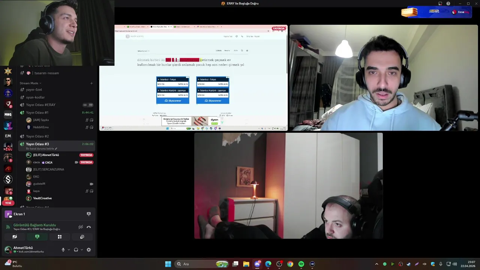Open the microphone input device dropdown
480x270 pixels.
click(68, 250)
